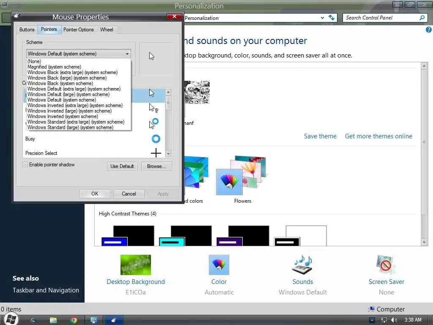
Task: Click Working In Background cursor icon
Action: pyautogui.click(x=153, y=123)
